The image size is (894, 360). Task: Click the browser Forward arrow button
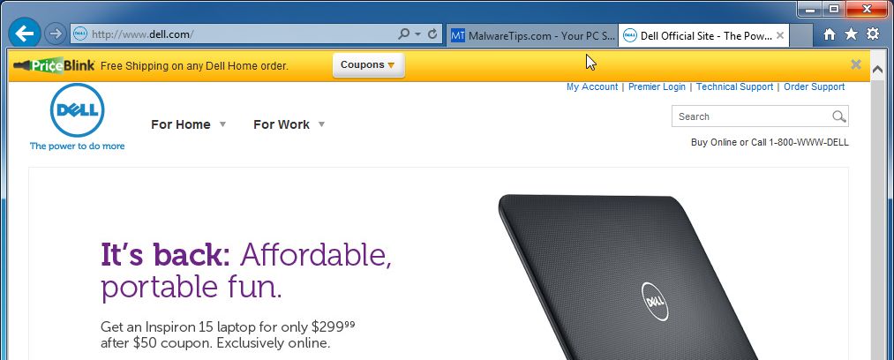56,34
